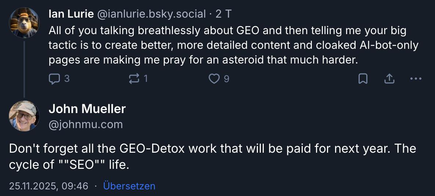
Task: Open Ian Lurie's profile avatar
Action: 24,22
